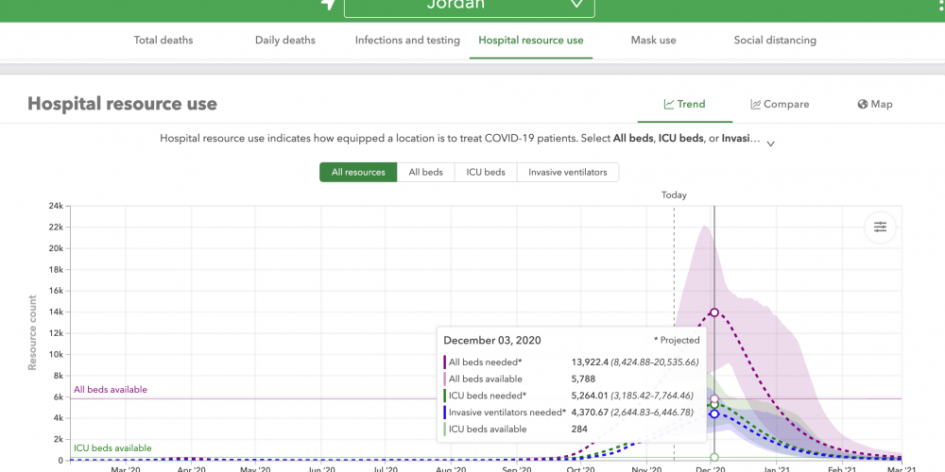Click the Oct '20 x-axis label

click(x=581, y=468)
